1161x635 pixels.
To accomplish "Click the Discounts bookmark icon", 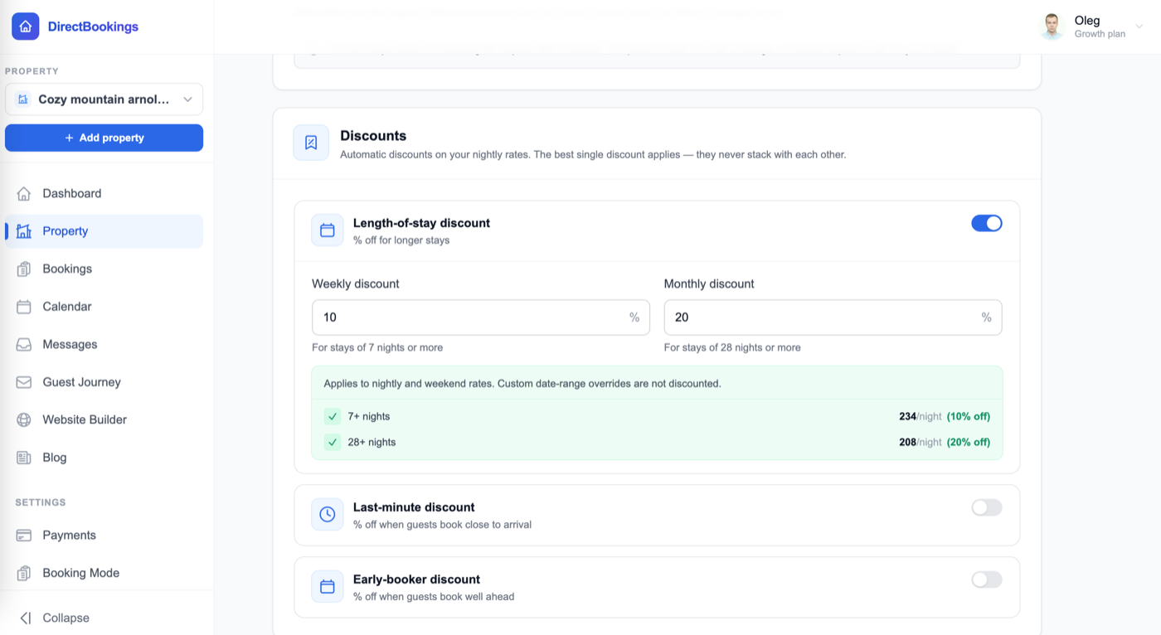I will (x=311, y=143).
